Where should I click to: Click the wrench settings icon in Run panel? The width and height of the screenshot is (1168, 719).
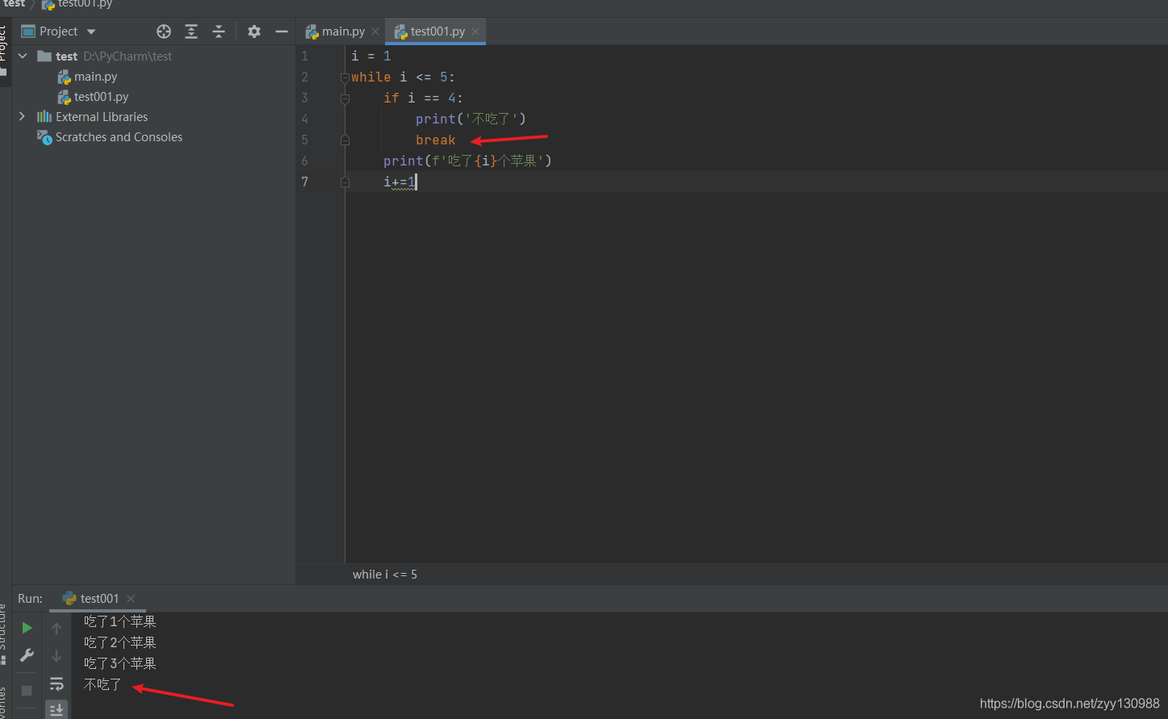[27, 655]
